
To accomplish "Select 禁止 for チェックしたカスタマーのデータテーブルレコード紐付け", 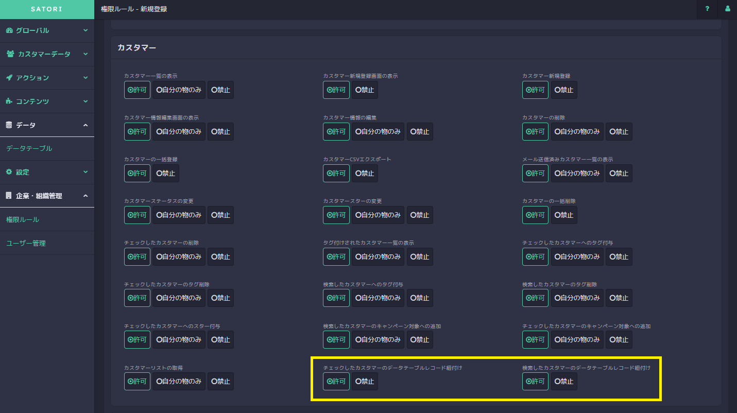I will click(x=365, y=381).
